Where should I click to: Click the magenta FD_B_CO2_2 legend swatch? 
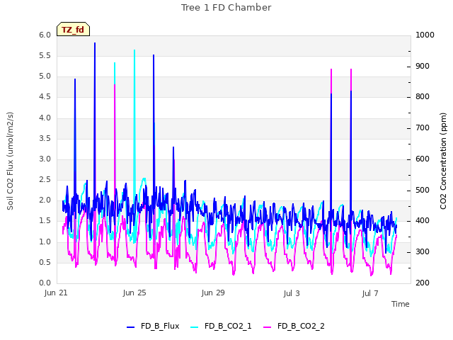pos(268,327)
